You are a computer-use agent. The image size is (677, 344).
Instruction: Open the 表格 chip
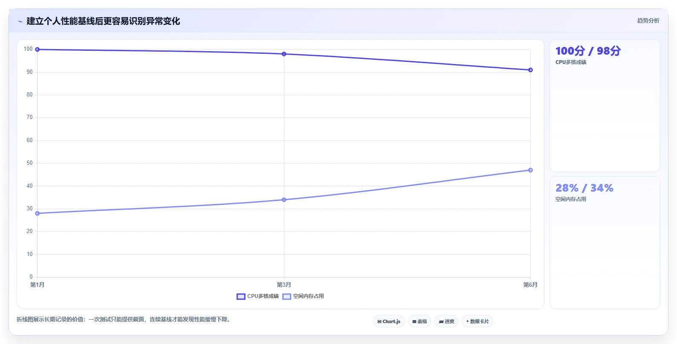(x=420, y=321)
